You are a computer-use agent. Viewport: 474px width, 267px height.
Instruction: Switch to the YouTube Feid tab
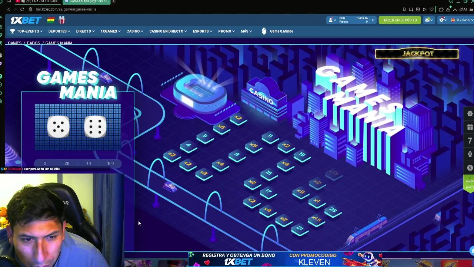coord(37,1)
